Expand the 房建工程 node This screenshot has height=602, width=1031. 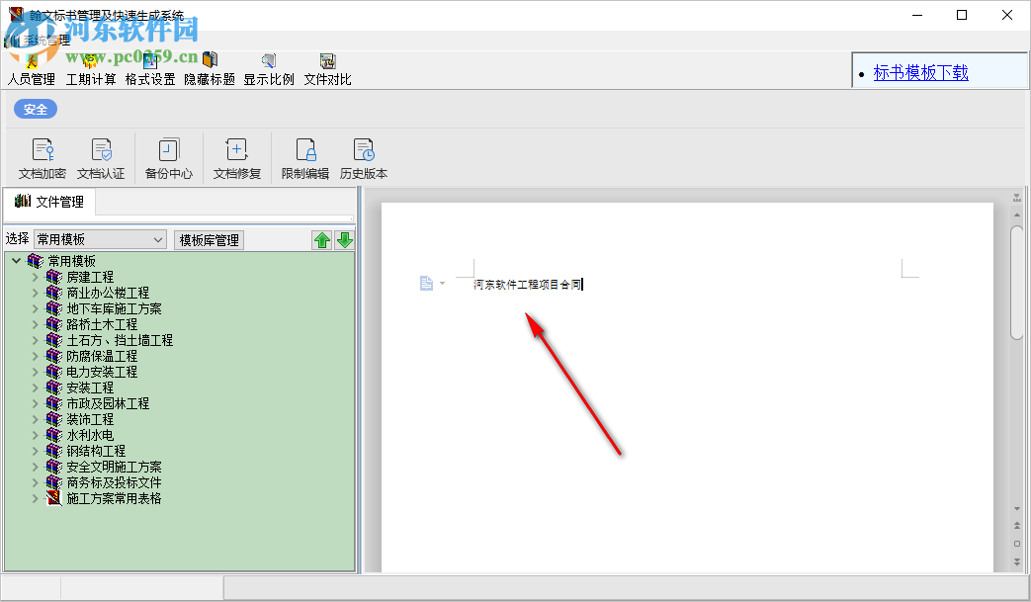coord(36,277)
